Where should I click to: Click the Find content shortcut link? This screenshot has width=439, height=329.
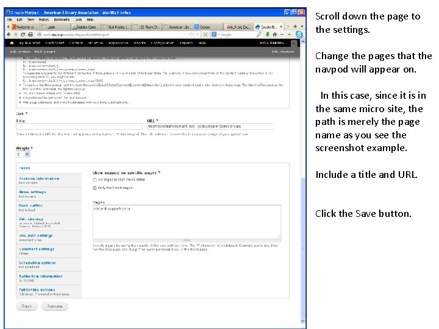coord(45,52)
